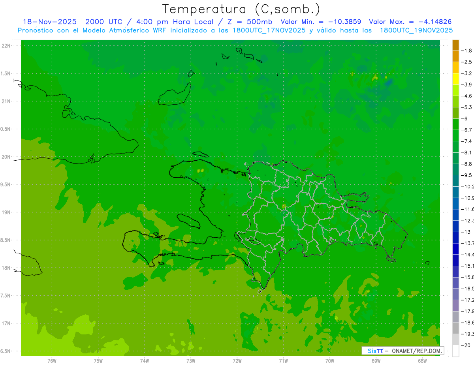Image resolution: width=474 pixels, height=366 pixels.
Task: Click the "69W" longitude label
Action: click(376, 361)
